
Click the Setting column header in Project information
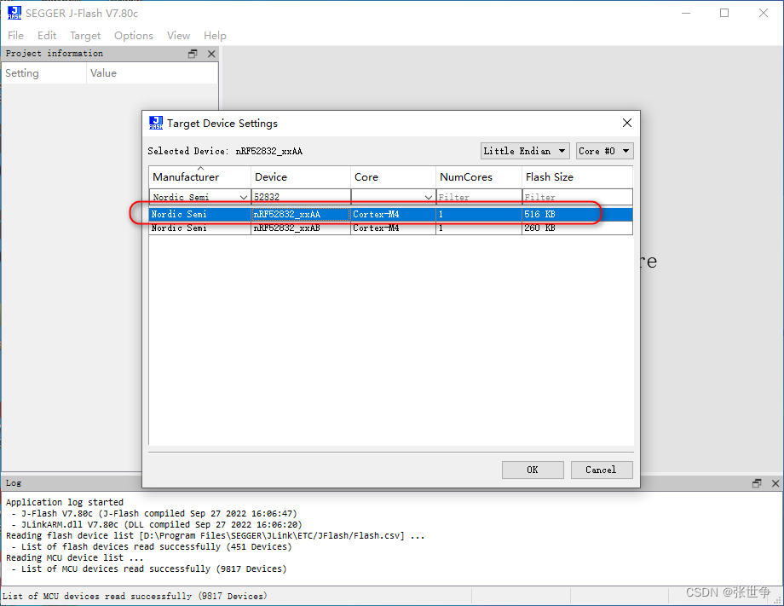click(x=44, y=73)
